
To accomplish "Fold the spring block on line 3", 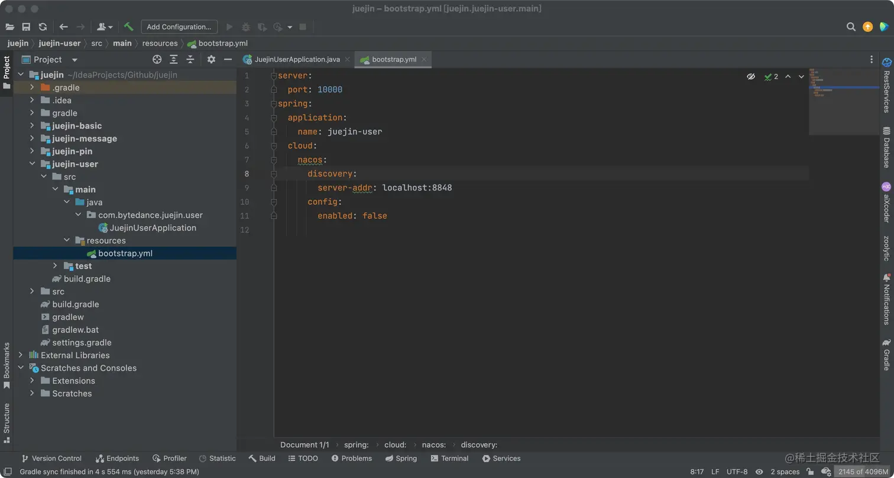I will (274, 104).
